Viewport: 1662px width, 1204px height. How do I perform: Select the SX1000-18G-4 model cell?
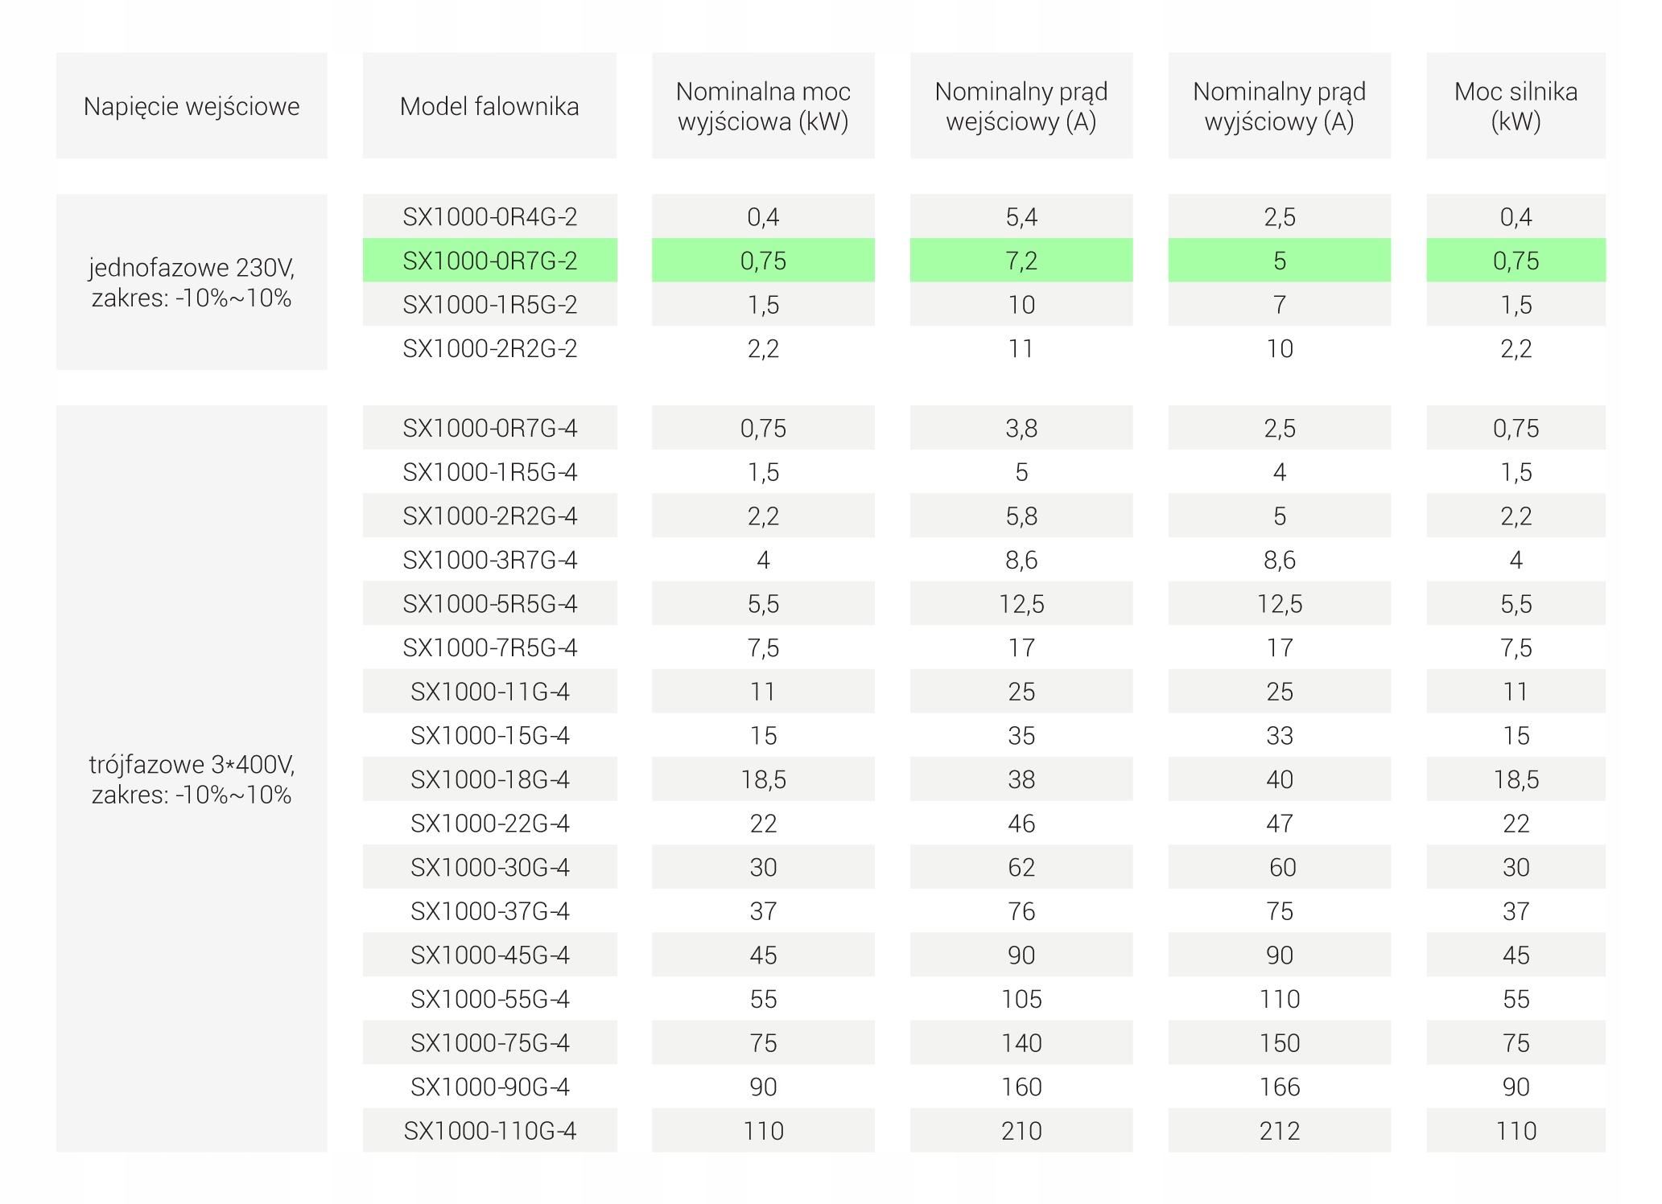[489, 779]
